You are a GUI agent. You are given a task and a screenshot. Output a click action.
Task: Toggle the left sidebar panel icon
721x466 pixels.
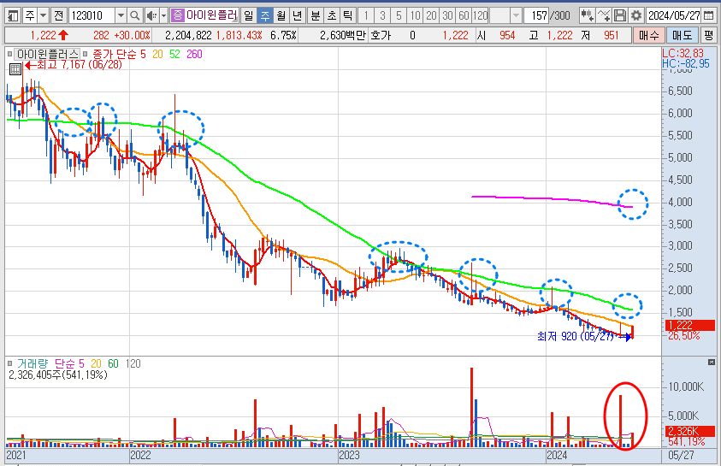14,16
